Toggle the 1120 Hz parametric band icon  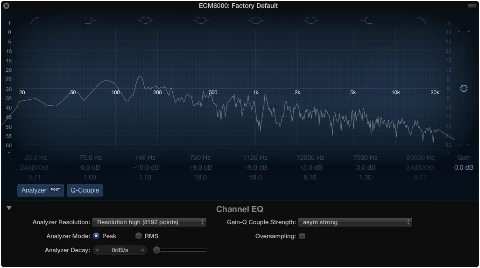tap(255, 21)
